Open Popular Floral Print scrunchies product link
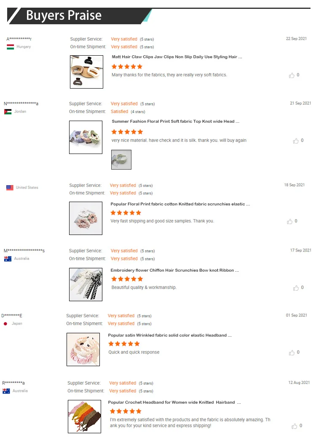 click(180, 204)
